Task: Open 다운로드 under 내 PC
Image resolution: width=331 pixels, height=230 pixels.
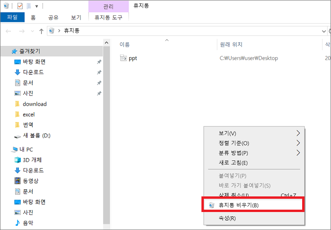Action: pos(33,170)
